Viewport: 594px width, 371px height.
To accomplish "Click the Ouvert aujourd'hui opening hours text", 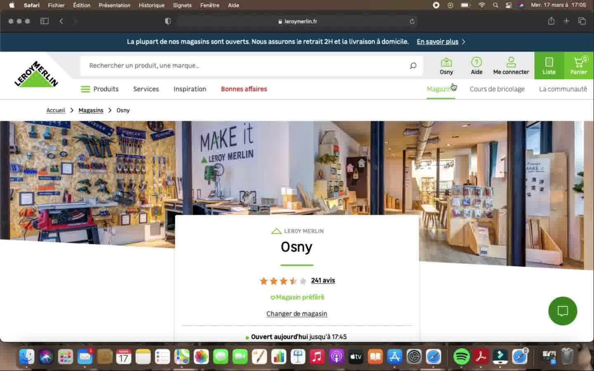I will coord(299,337).
